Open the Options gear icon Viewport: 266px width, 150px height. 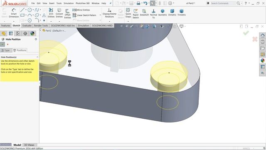click(x=170, y=3)
